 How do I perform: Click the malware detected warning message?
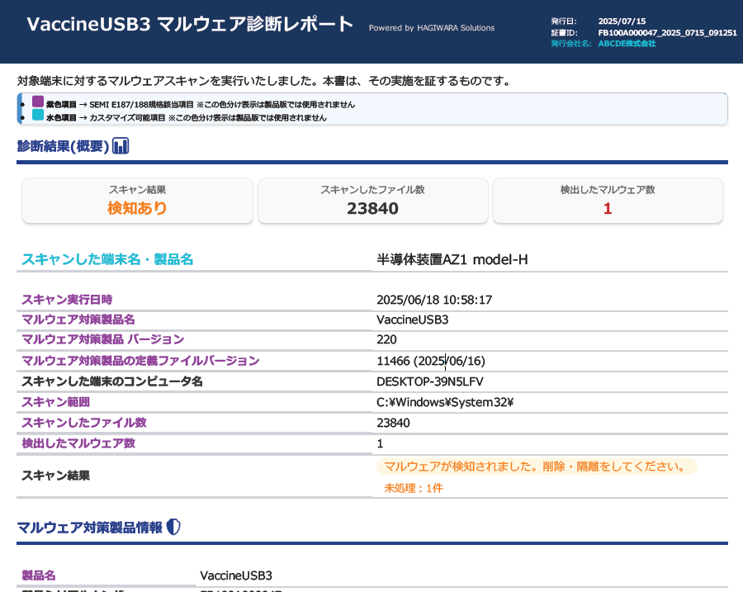click(x=536, y=466)
